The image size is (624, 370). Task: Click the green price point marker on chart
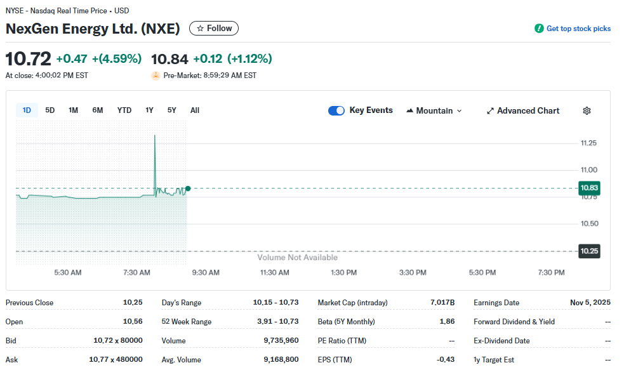[x=188, y=188]
